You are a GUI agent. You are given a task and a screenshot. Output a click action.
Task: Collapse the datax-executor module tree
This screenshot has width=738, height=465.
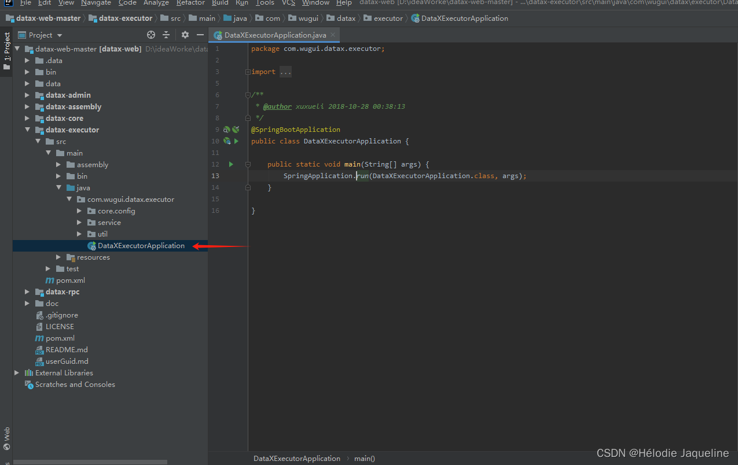click(27, 130)
